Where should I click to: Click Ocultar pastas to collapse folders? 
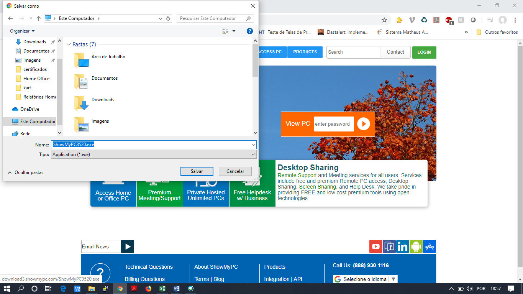point(25,172)
